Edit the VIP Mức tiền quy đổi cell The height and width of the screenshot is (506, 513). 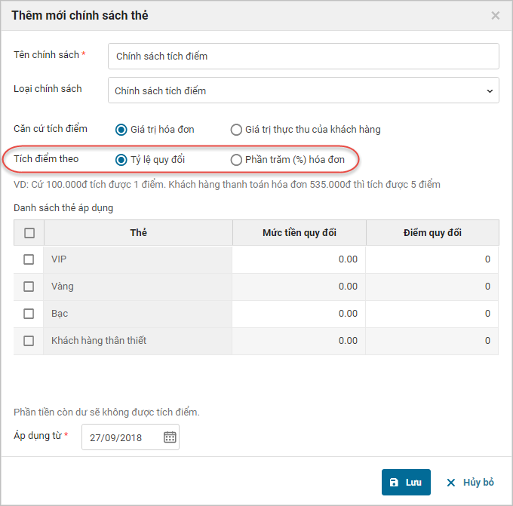[x=300, y=259]
